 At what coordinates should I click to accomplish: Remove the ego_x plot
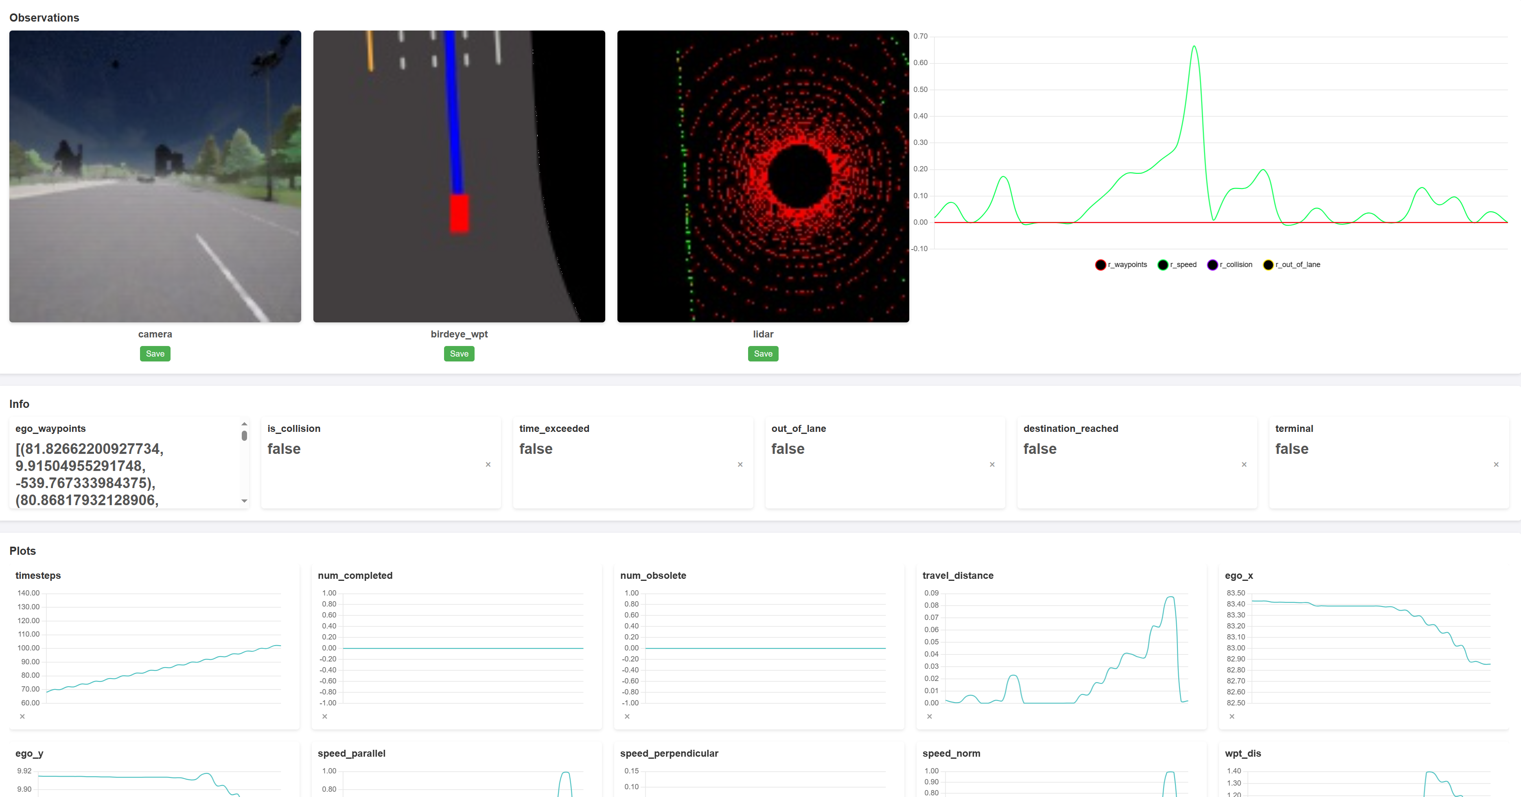coord(1232,716)
